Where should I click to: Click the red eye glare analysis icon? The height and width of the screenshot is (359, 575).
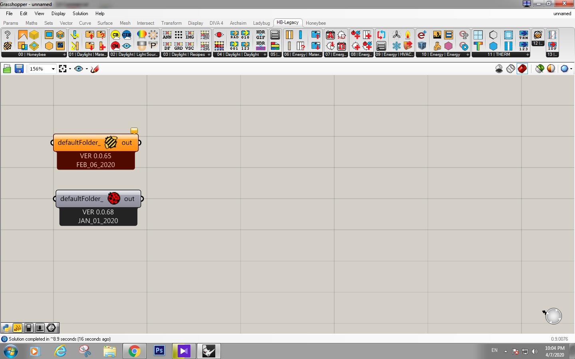point(219,35)
